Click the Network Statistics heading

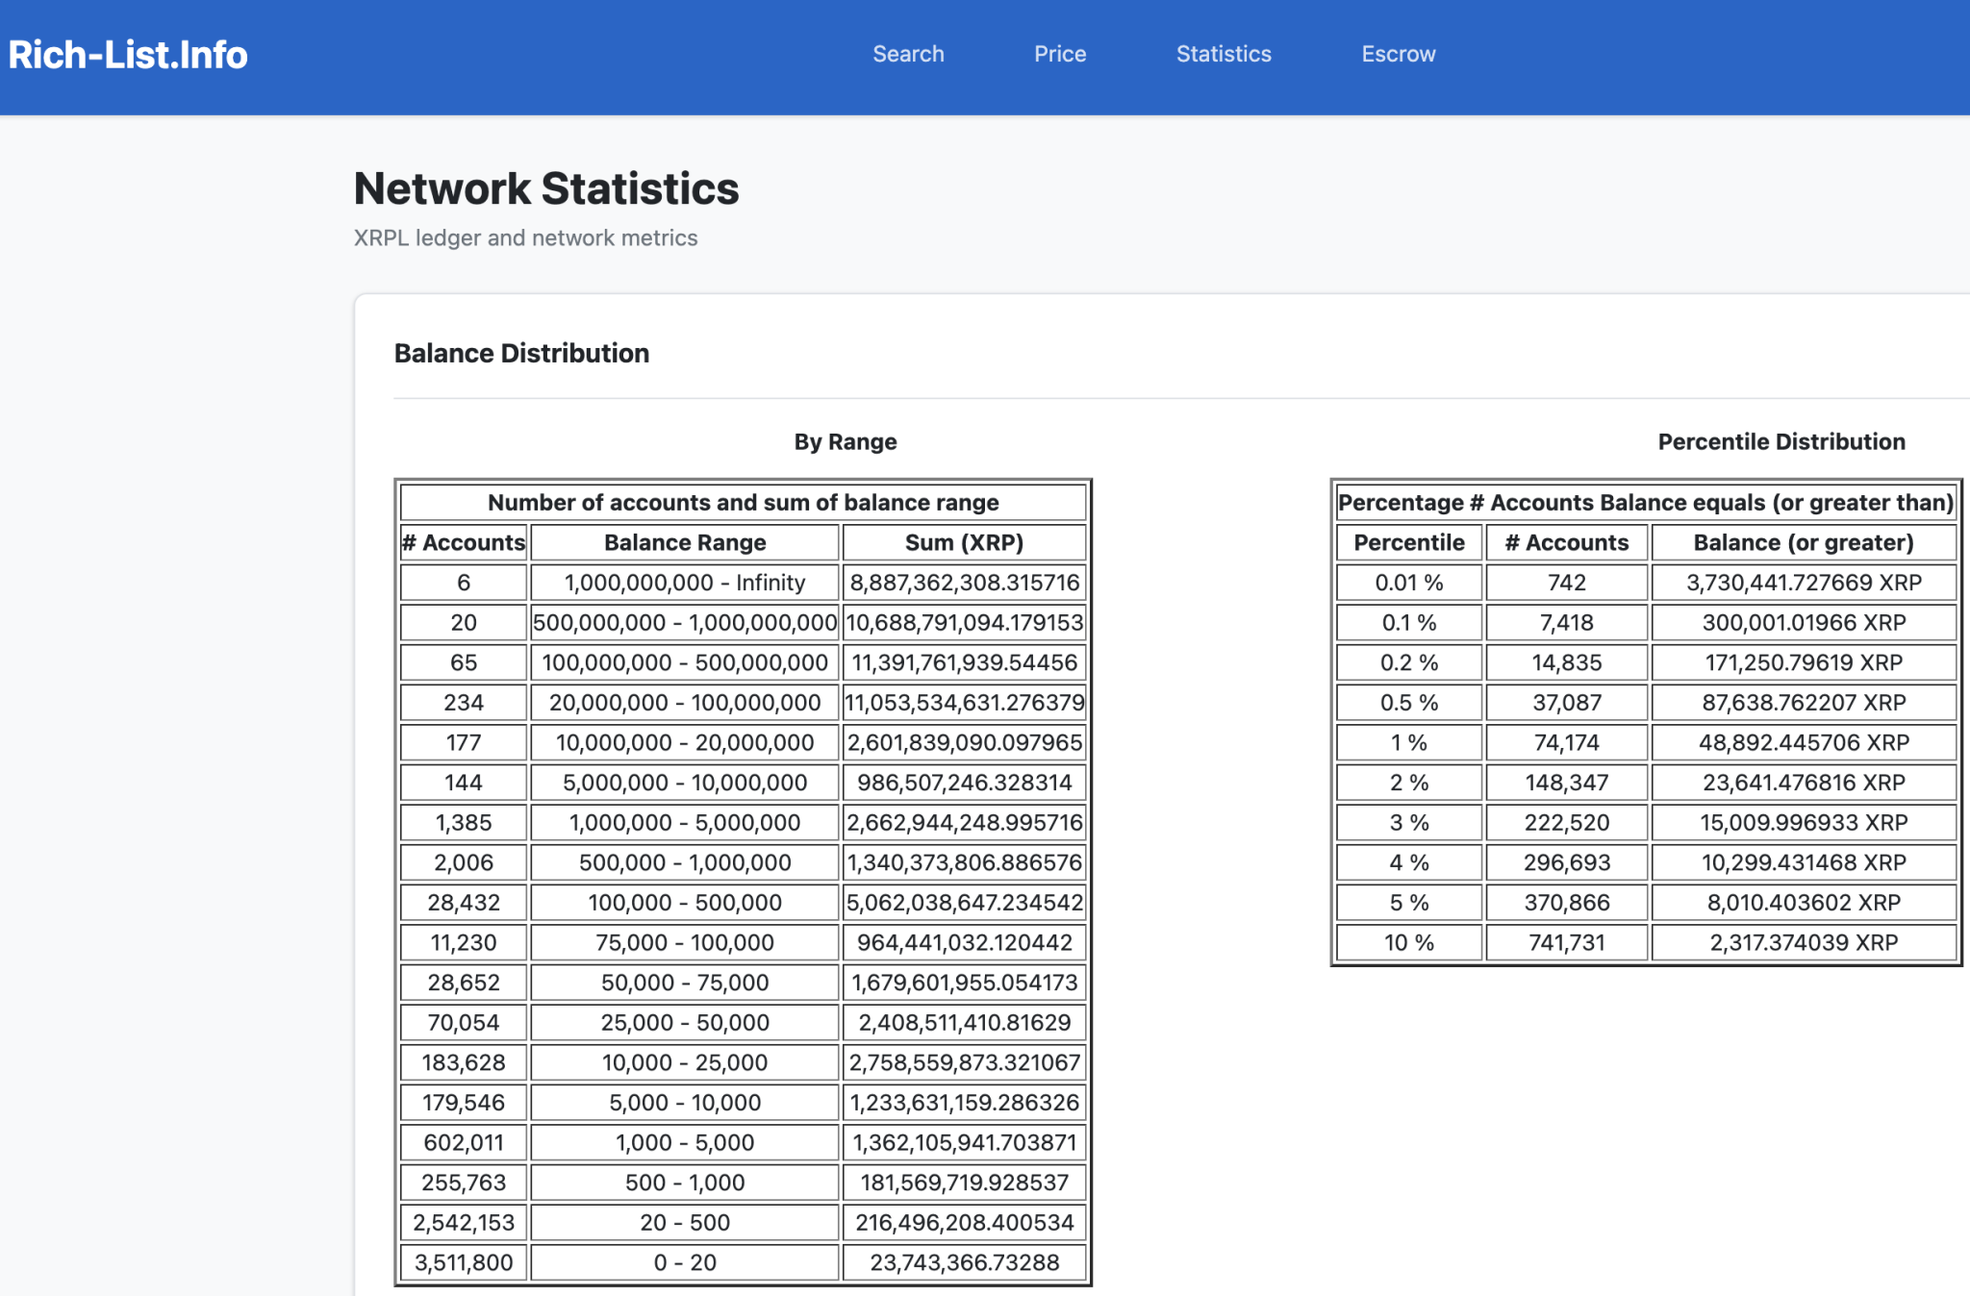(x=545, y=188)
